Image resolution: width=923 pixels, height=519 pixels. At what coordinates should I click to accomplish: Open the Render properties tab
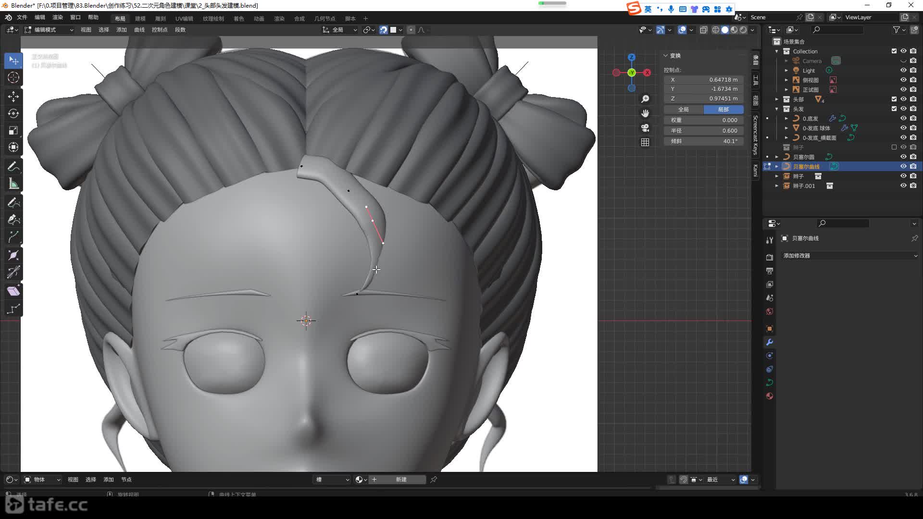[770, 258]
